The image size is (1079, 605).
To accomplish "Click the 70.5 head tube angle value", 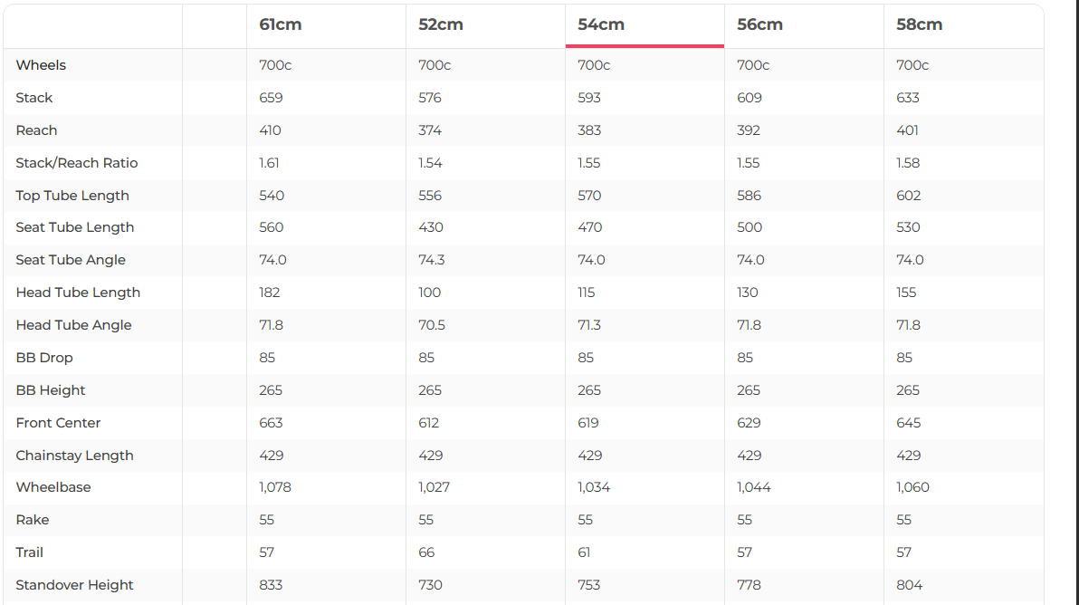I will 432,325.
